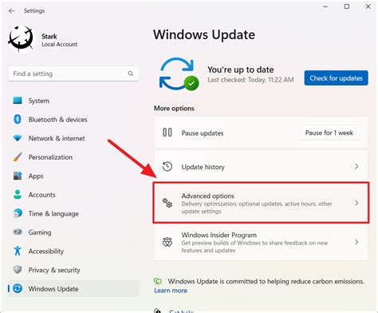378x313 pixels.
Task: Click the More options heading
Action: tap(174, 109)
